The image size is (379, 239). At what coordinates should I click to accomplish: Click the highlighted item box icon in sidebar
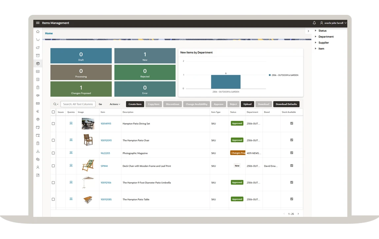click(38, 63)
